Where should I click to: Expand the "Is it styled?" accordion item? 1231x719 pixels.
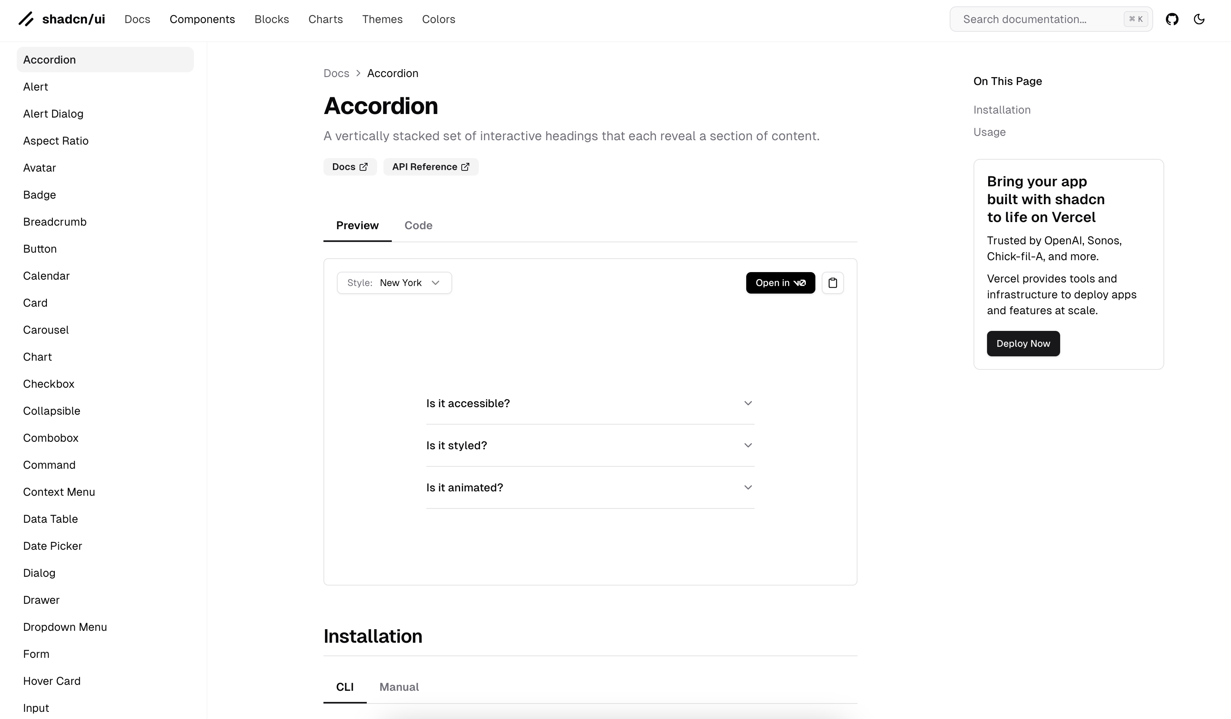590,445
